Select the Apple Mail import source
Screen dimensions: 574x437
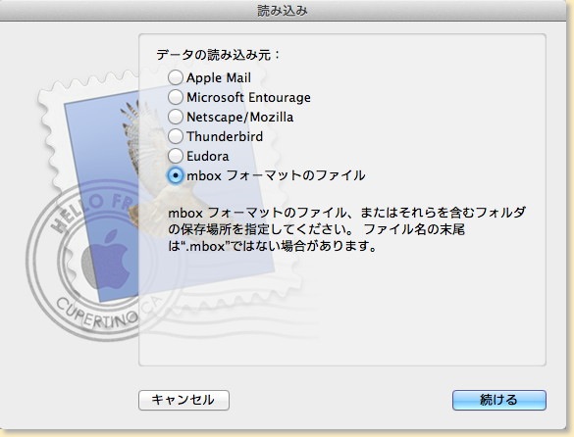(176, 77)
